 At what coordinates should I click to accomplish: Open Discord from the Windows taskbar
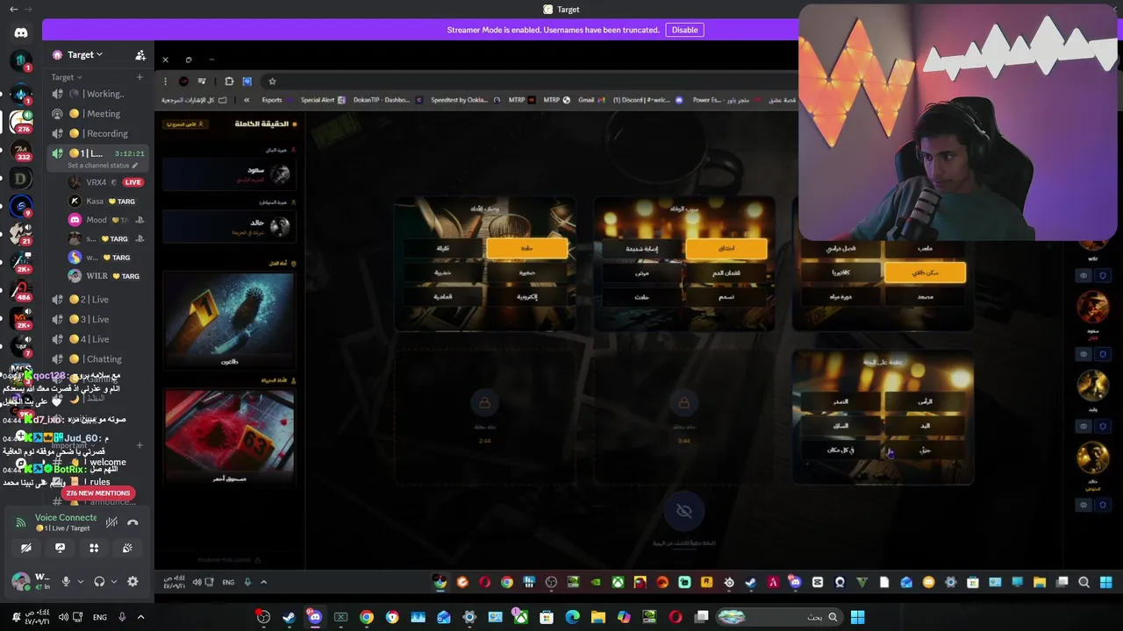[315, 617]
